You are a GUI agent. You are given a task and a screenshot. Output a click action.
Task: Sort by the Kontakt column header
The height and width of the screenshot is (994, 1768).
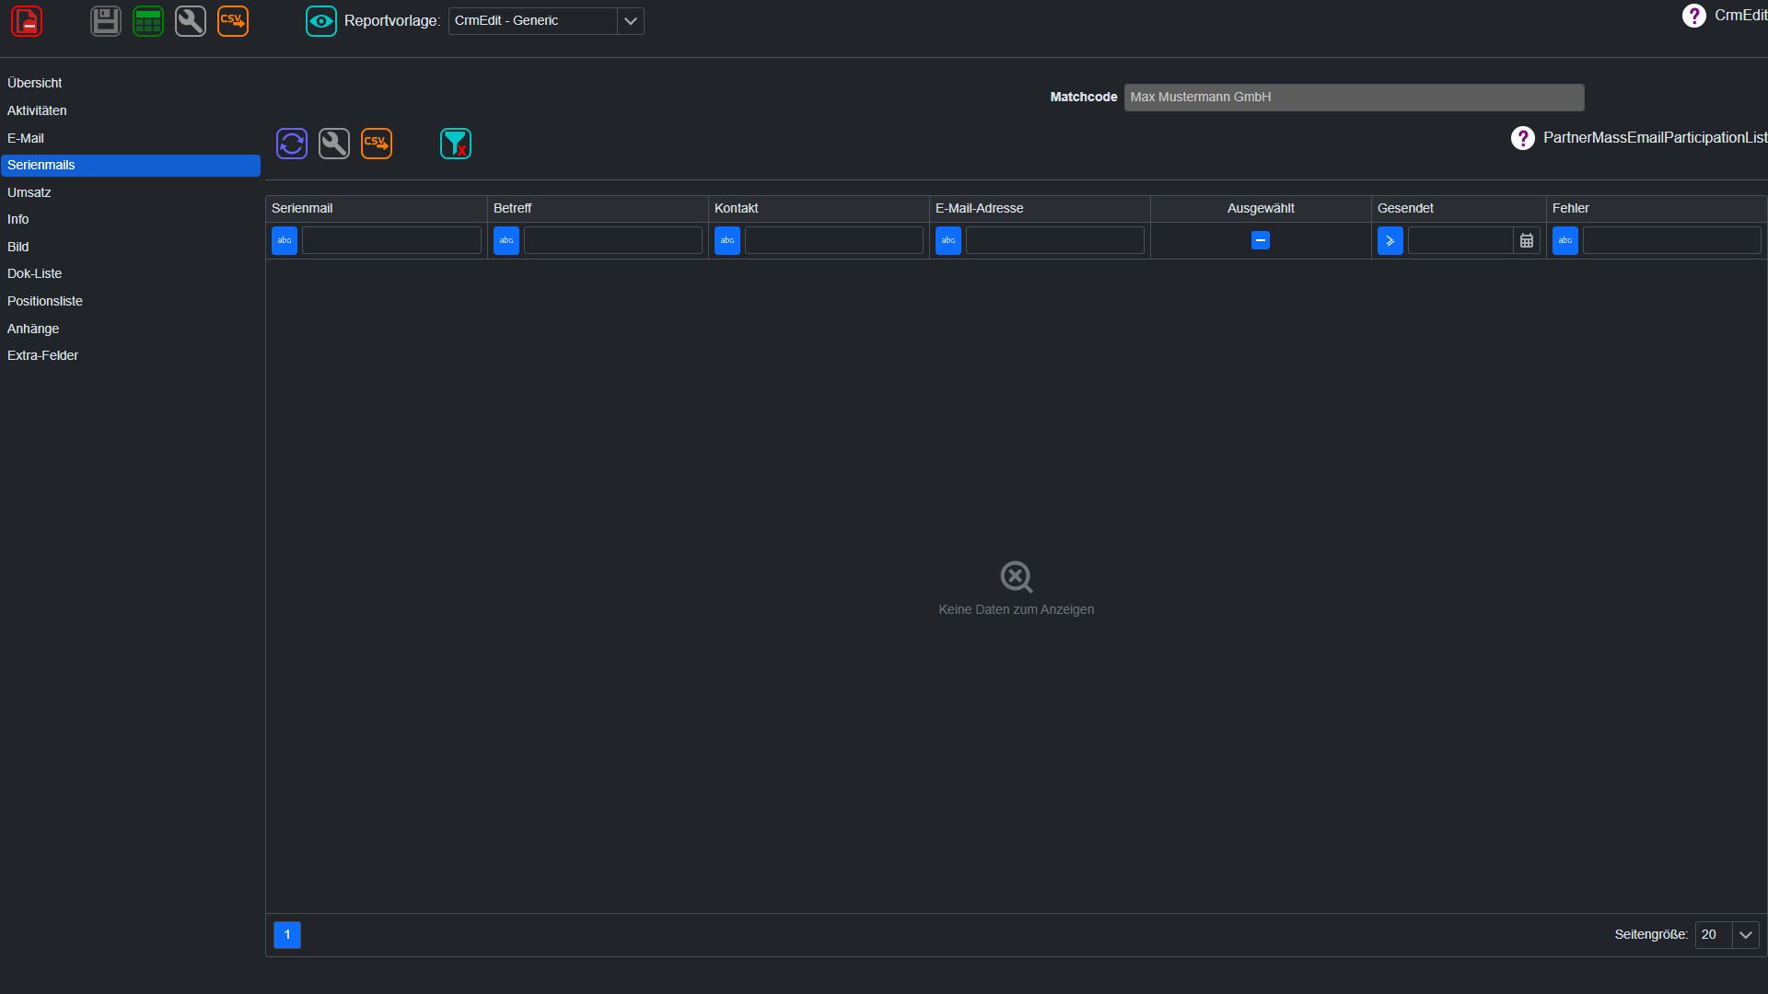tap(819, 208)
